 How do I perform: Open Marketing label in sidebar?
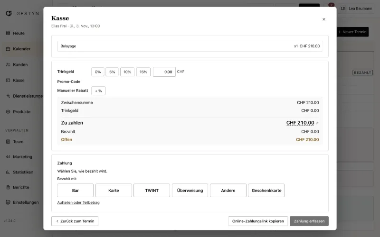point(22,157)
